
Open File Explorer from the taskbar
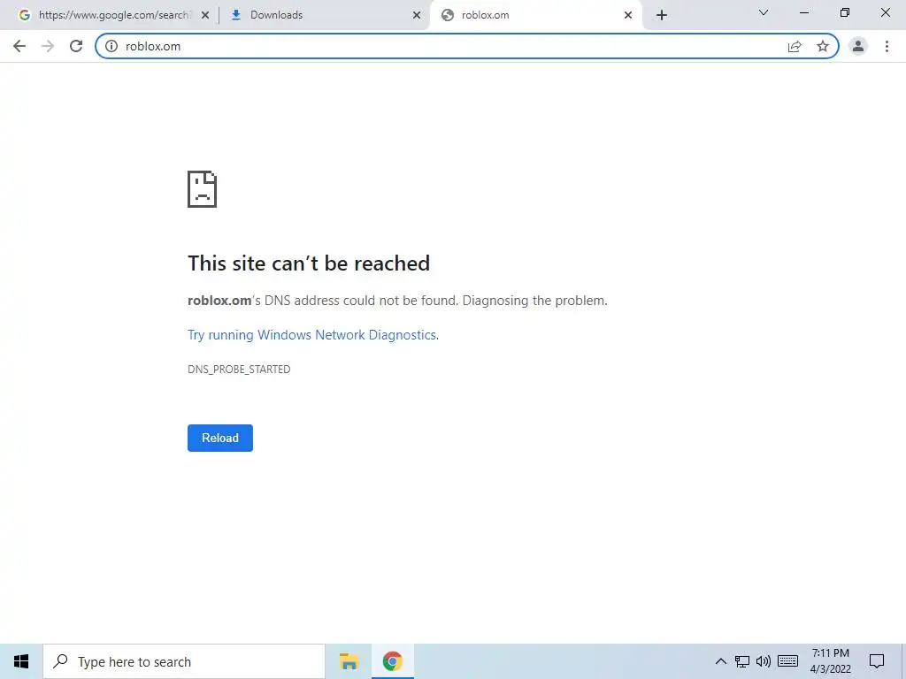pyautogui.click(x=349, y=661)
